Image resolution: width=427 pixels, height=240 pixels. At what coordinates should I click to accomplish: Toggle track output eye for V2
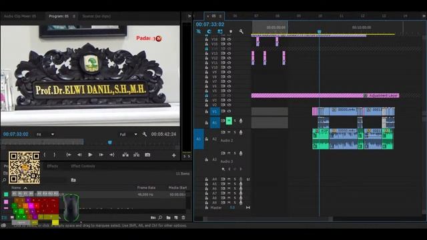point(229,105)
